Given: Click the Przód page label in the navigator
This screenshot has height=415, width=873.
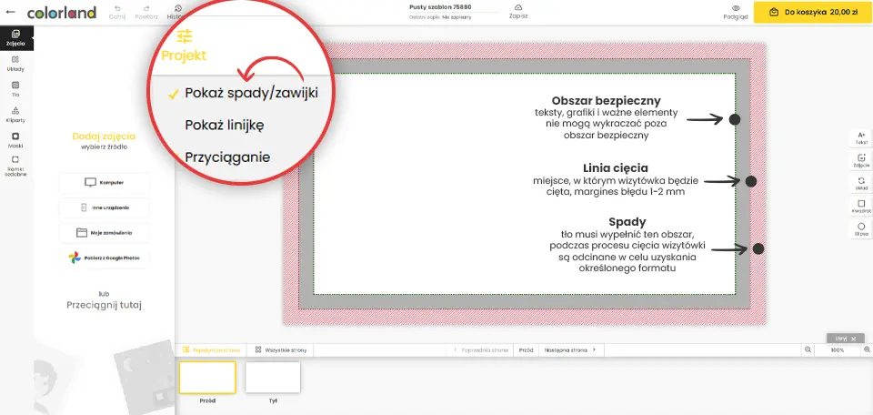Looking at the screenshot, I should point(526,349).
